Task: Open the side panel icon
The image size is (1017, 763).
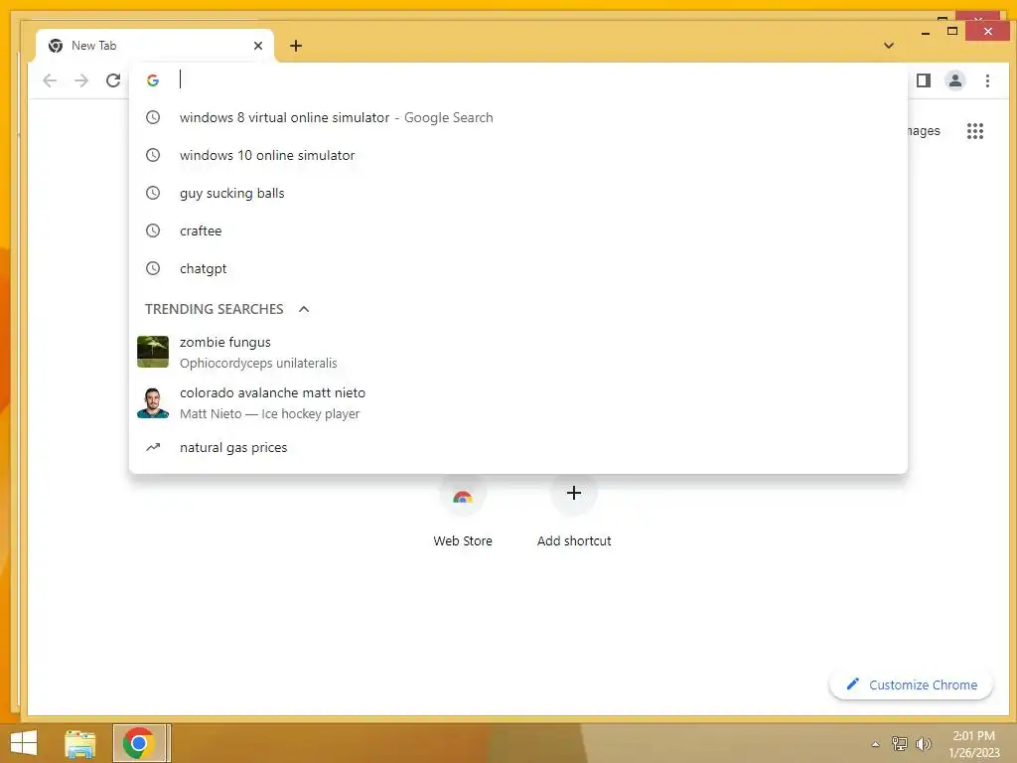Action: coord(924,80)
